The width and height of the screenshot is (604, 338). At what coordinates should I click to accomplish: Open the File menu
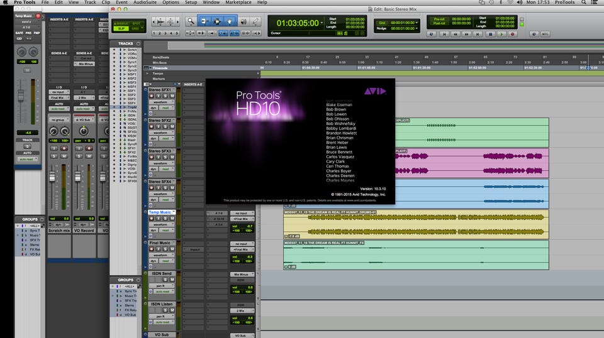(x=45, y=3)
